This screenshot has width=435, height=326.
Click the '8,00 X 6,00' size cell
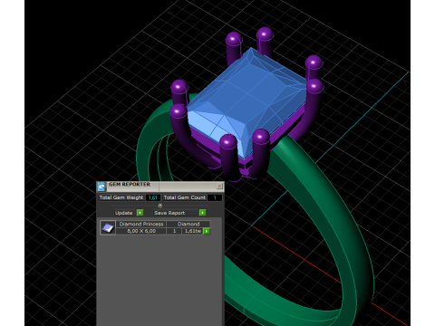click(x=141, y=231)
